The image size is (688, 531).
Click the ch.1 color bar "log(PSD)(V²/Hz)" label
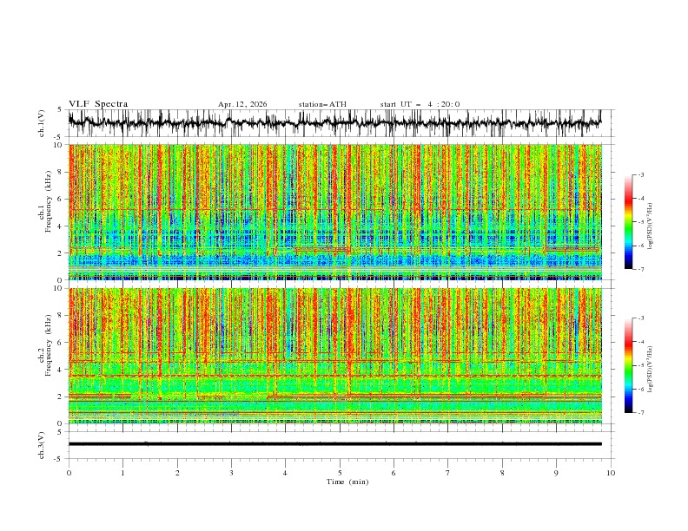coord(650,226)
